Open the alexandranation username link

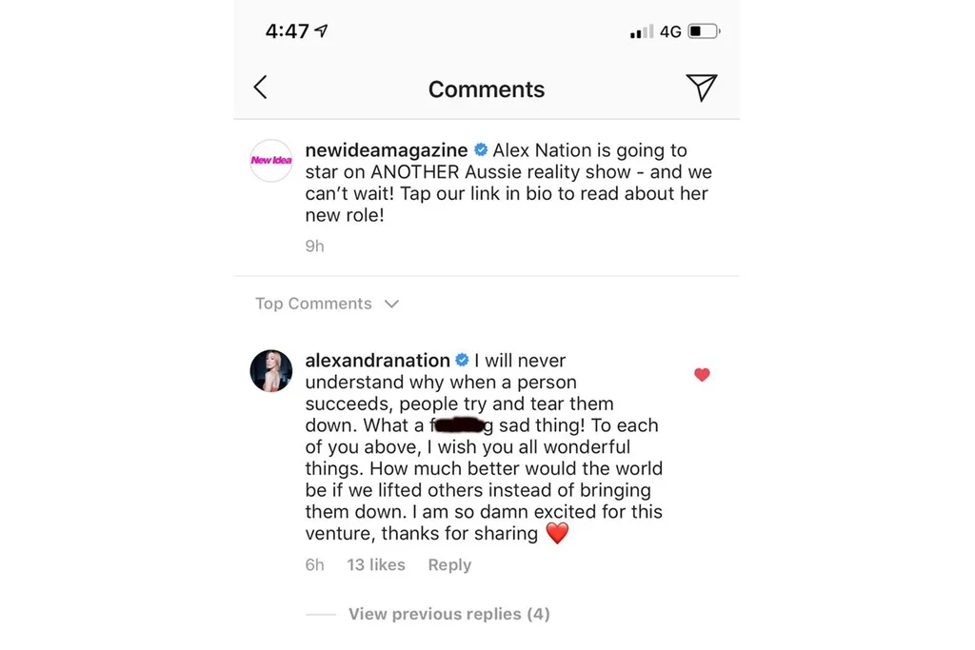[377, 361]
